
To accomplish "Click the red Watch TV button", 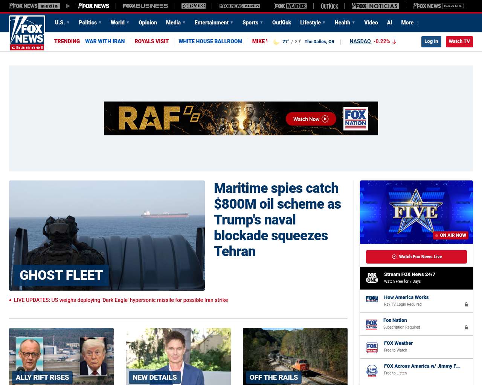I will pos(459,41).
